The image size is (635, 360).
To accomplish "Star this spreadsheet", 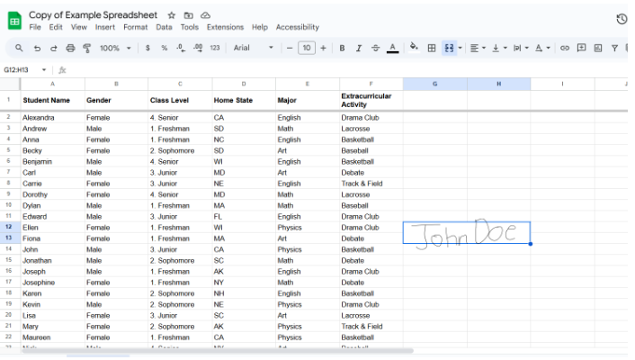I will pos(172,15).
